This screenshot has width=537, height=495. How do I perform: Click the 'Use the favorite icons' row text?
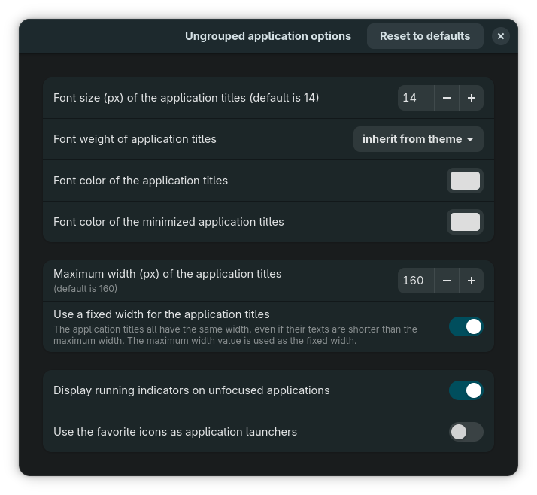coord(175,432)
